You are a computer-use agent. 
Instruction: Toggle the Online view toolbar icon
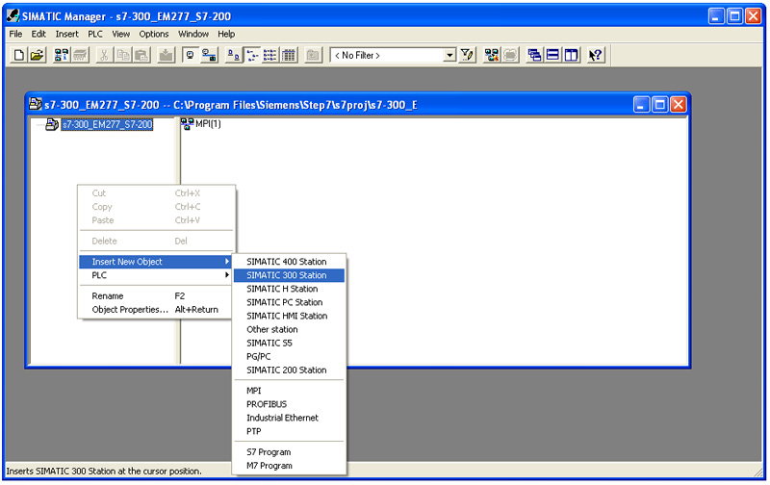click(x=190, y=55)
